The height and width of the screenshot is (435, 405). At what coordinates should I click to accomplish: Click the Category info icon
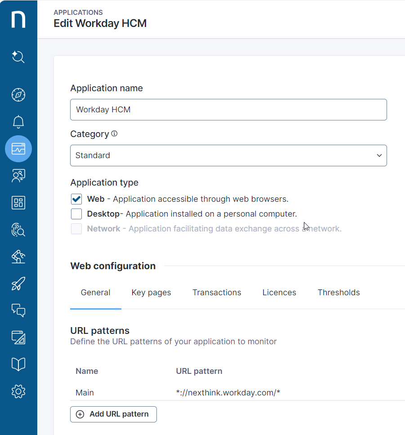point(114,134)
